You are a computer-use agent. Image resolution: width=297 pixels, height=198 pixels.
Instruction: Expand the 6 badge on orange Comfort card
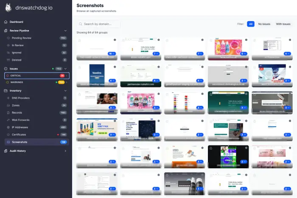coord(244,53)
